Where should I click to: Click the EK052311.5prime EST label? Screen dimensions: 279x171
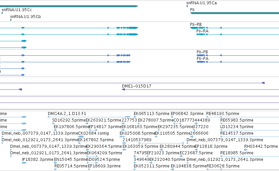tap(151, 166)
